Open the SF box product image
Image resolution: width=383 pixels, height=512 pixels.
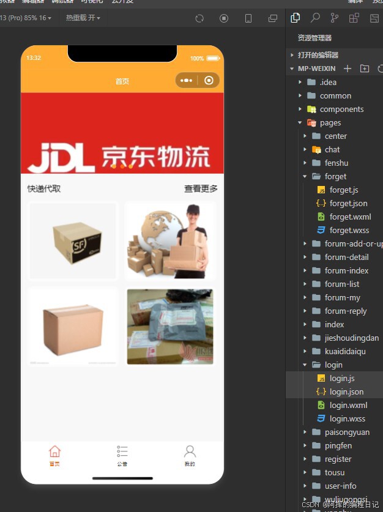click(73, 241)
